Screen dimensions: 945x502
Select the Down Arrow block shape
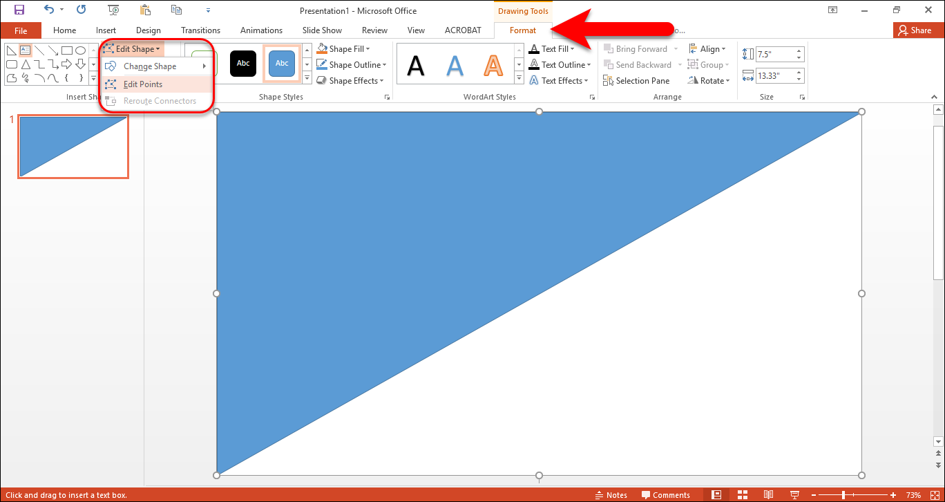pos(80,64)
